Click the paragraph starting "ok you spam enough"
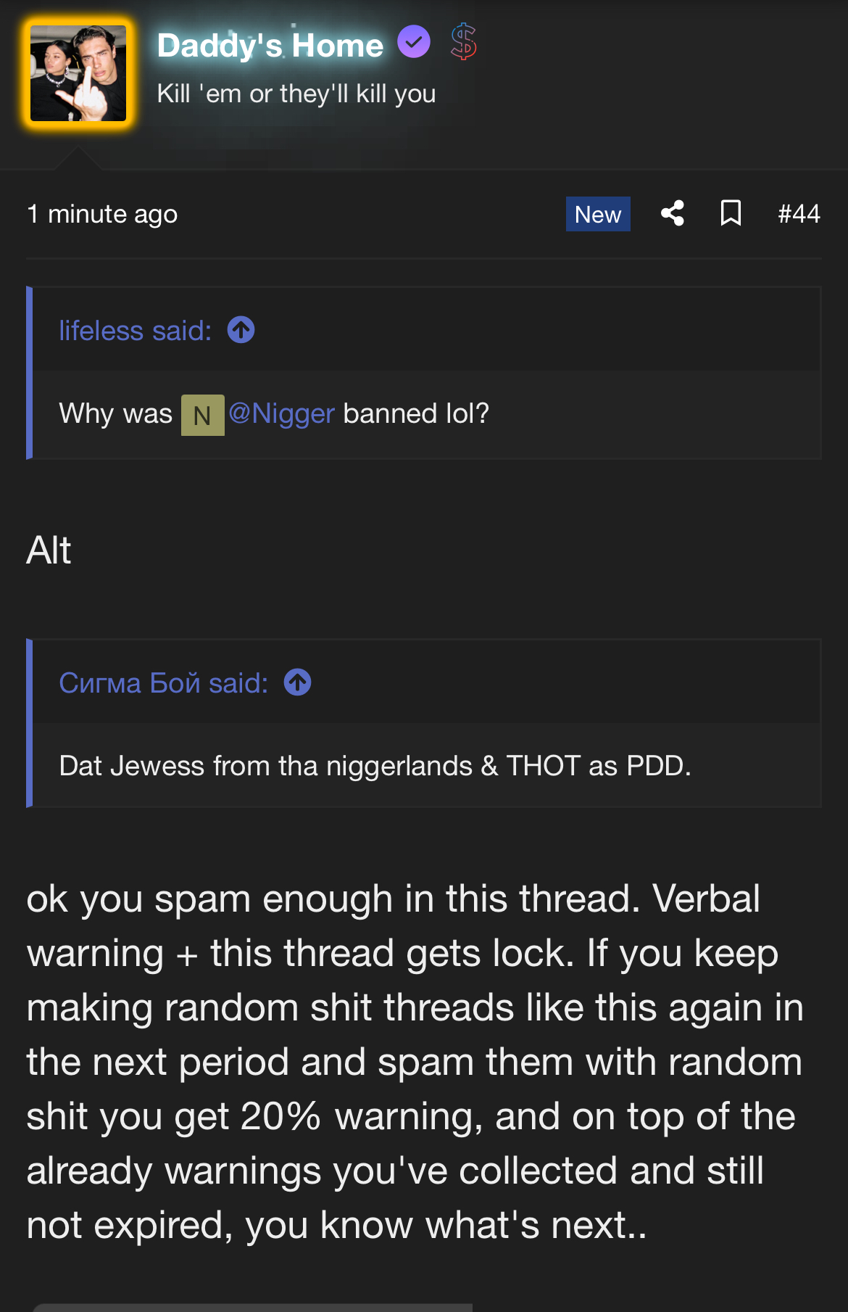 click(415, 1062)
